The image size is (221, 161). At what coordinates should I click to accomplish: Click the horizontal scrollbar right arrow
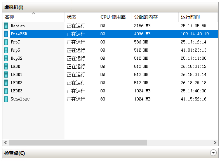point(215,142)
